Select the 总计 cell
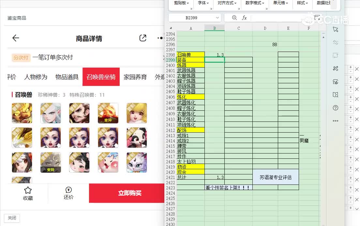Image resolution: width=360 pixels, height=226 pixels. pos(190,177)
